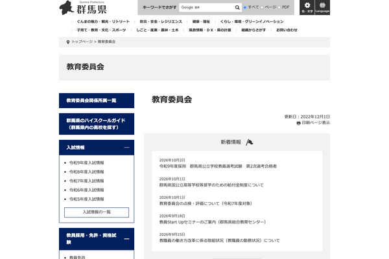Go to トップページ breadcrumb link
This screenshot has width=389, height=259.
[x=82, y=41]
